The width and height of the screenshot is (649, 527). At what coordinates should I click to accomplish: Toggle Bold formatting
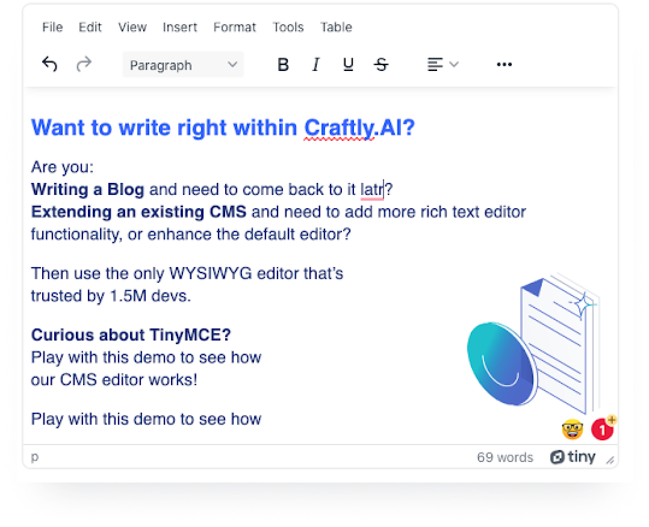click(283, 64)
